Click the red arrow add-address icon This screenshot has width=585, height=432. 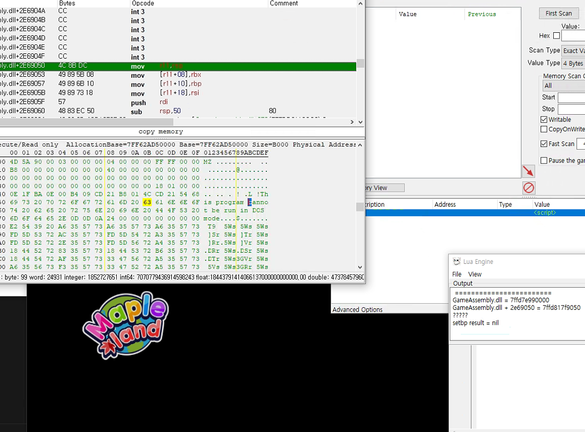(x=528, y=171)
